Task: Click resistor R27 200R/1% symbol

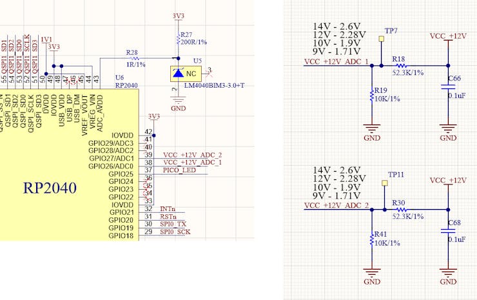Action: click(177, 39)
